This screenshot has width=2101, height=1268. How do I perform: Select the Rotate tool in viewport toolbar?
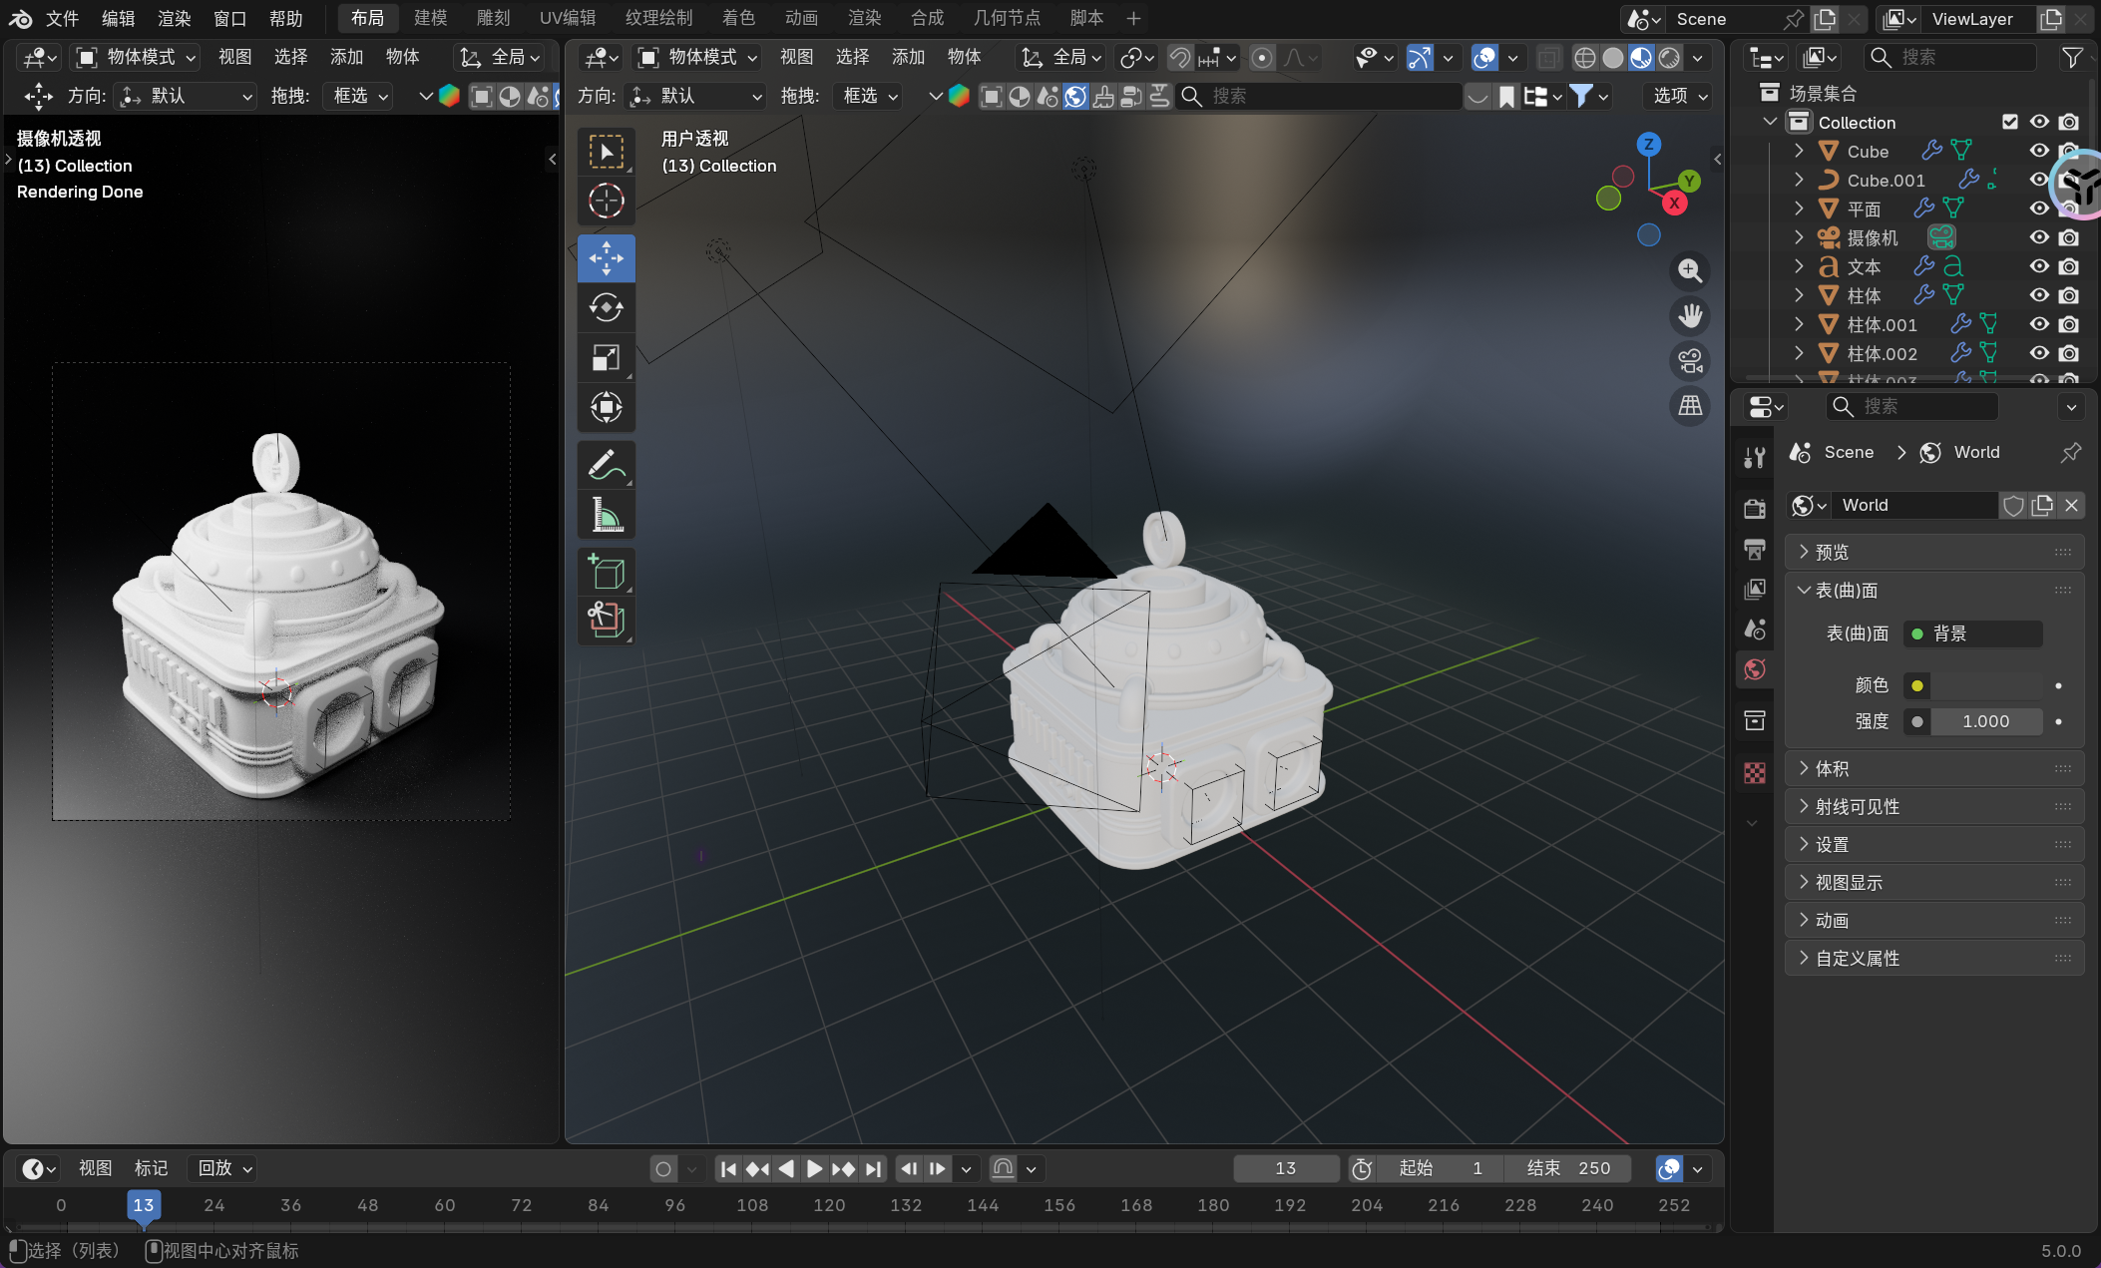[606, 307]
